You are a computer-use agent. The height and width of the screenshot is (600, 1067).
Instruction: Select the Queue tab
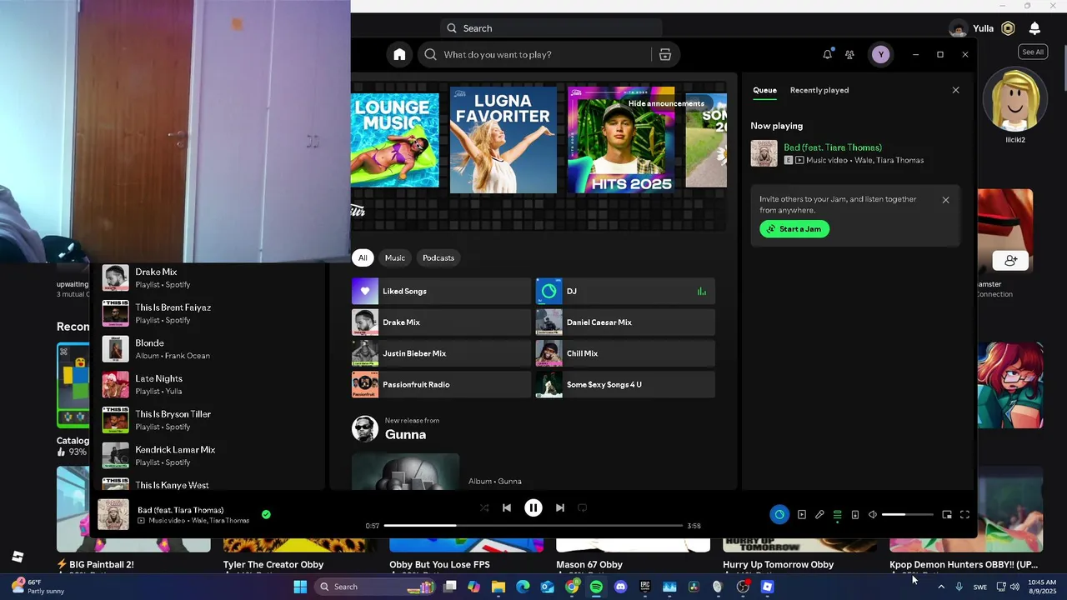click(x=764, y=90)
